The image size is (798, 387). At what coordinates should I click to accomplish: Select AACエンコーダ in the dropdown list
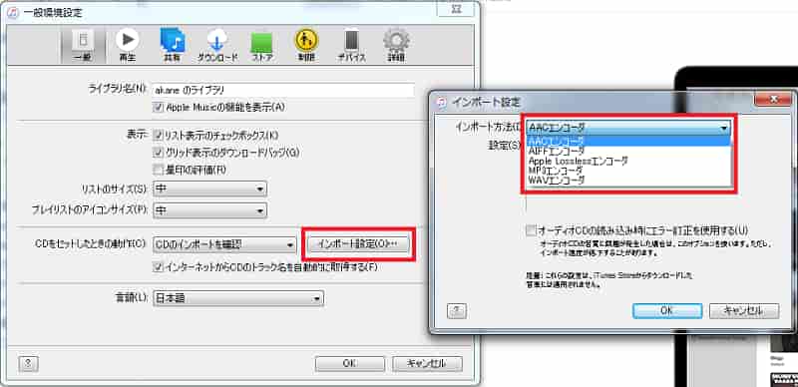point(629,141)
